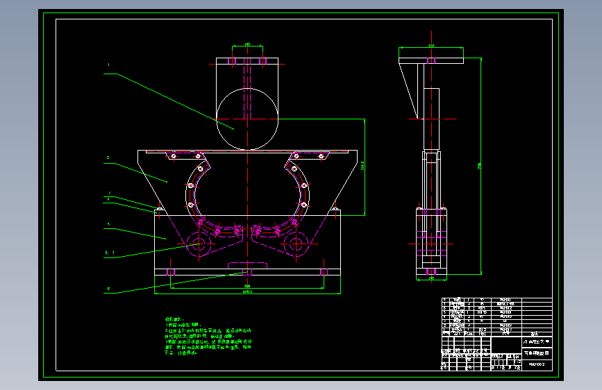This screenshot has height=390, width=602.
Task: Select part callout number 8 label
Action: [x=108, y=289]
